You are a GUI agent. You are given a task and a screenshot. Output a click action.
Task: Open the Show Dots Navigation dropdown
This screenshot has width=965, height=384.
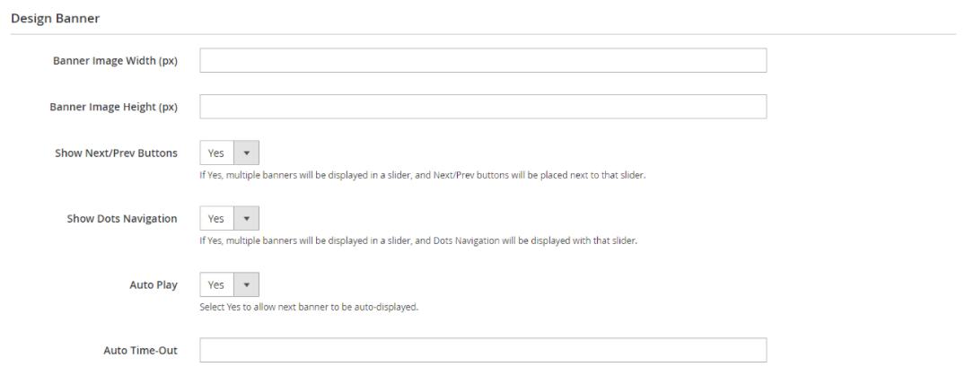point(229,218)
